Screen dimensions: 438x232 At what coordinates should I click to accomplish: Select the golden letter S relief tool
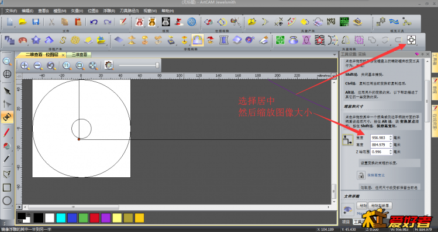[63, 40]
